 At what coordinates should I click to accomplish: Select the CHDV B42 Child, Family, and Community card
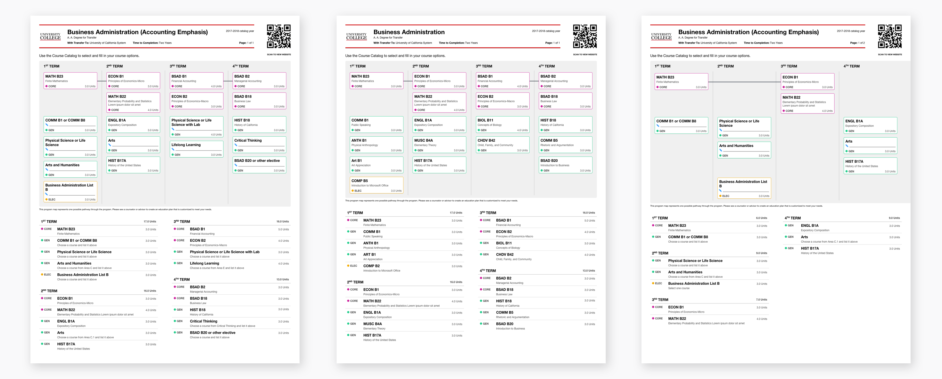[x=503, y=145]
